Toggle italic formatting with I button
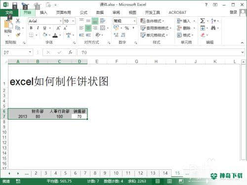247x185 pixels. coord(38,28)
